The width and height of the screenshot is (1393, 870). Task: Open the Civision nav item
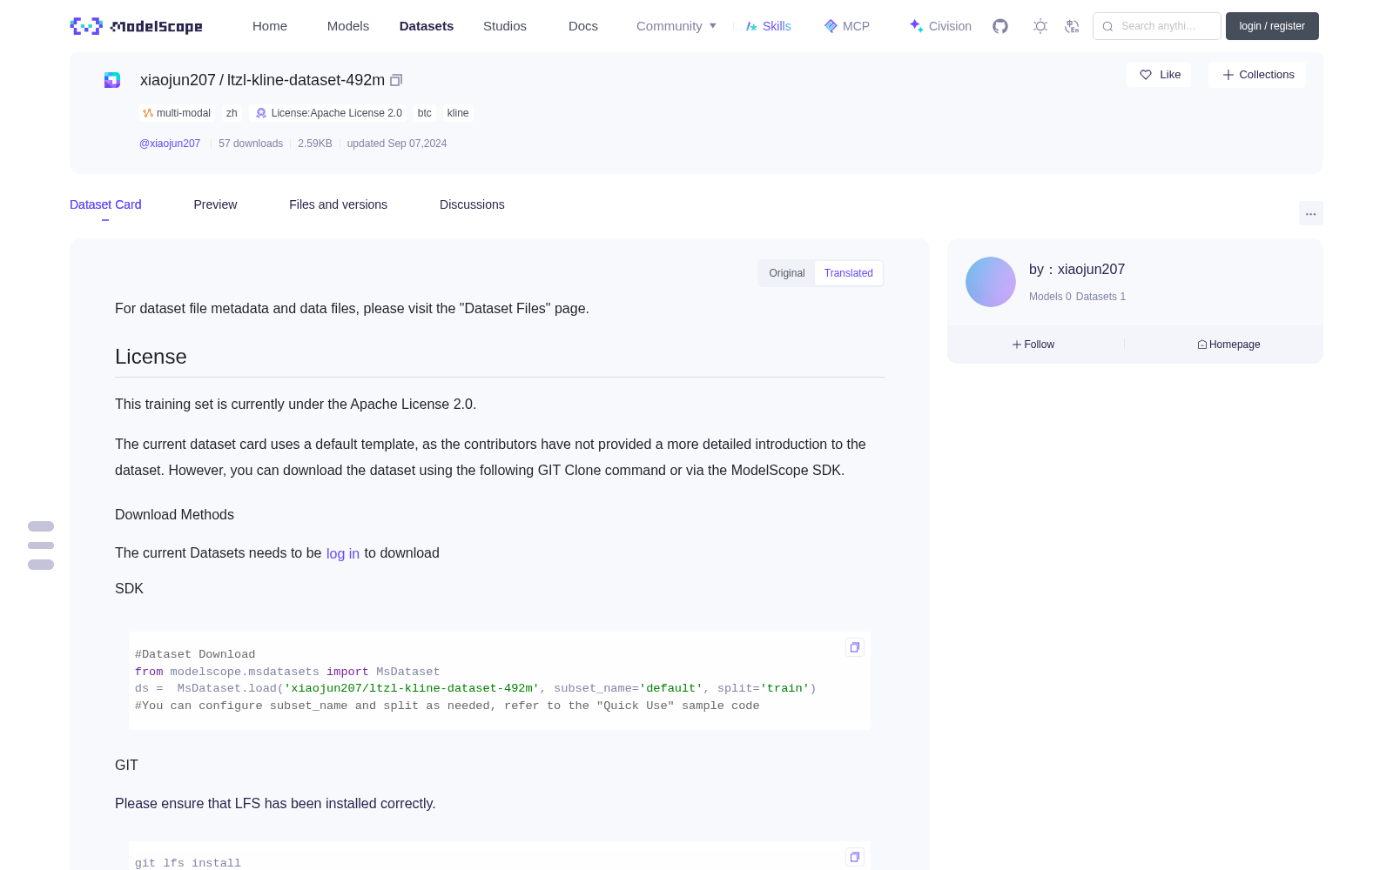pos(940,26)
